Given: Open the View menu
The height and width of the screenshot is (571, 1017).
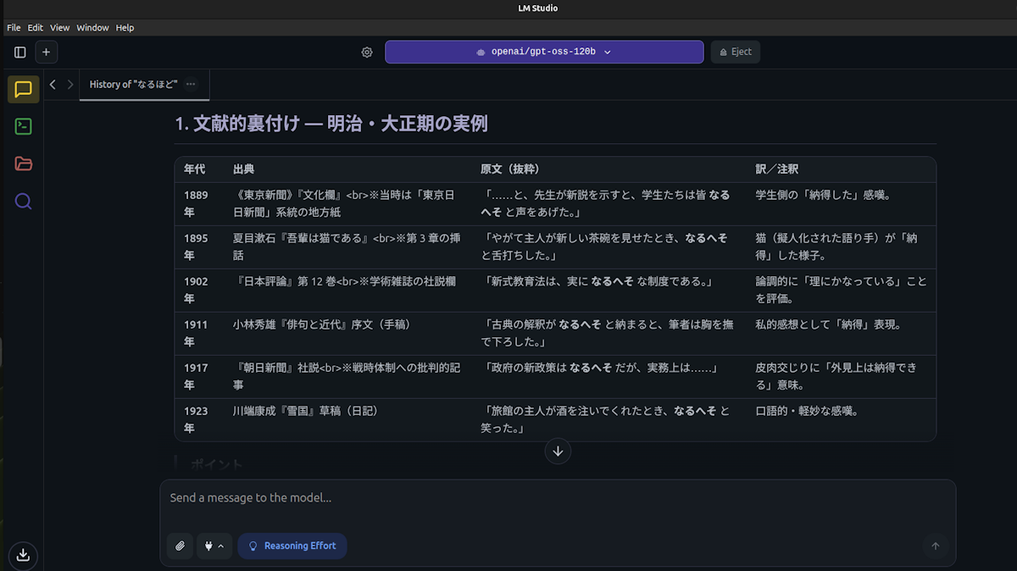Looking at the screenshot, I should click(x=60, y=28).
